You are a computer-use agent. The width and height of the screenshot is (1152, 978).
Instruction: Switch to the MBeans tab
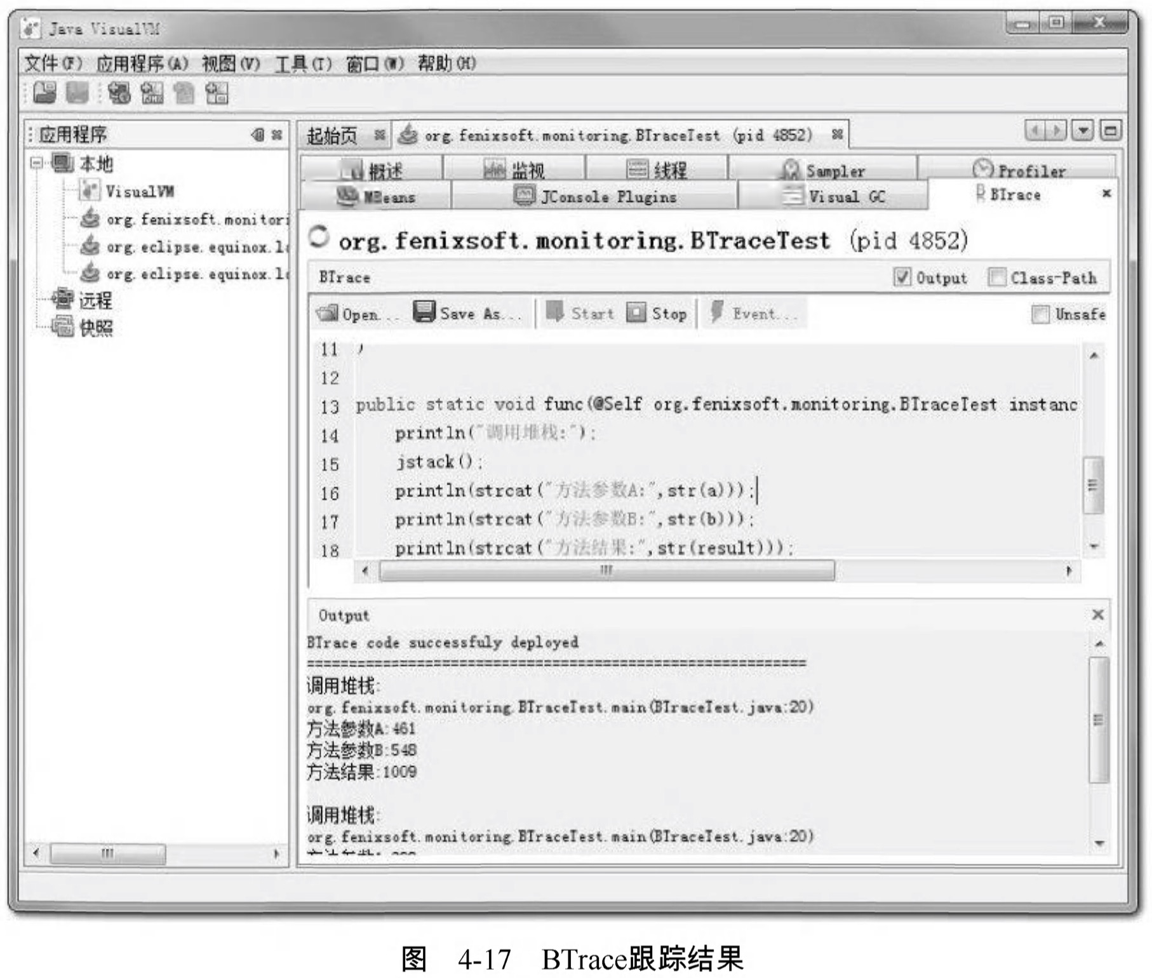coord(376,196)
